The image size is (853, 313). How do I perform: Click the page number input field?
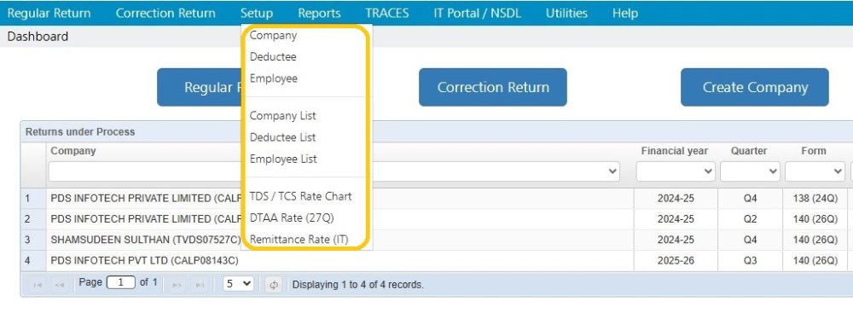(x=121, y=282)
